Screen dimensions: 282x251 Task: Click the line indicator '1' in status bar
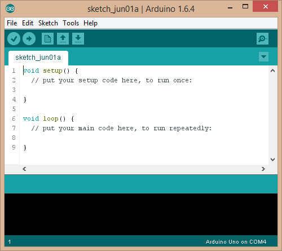[x=10, y=242]
